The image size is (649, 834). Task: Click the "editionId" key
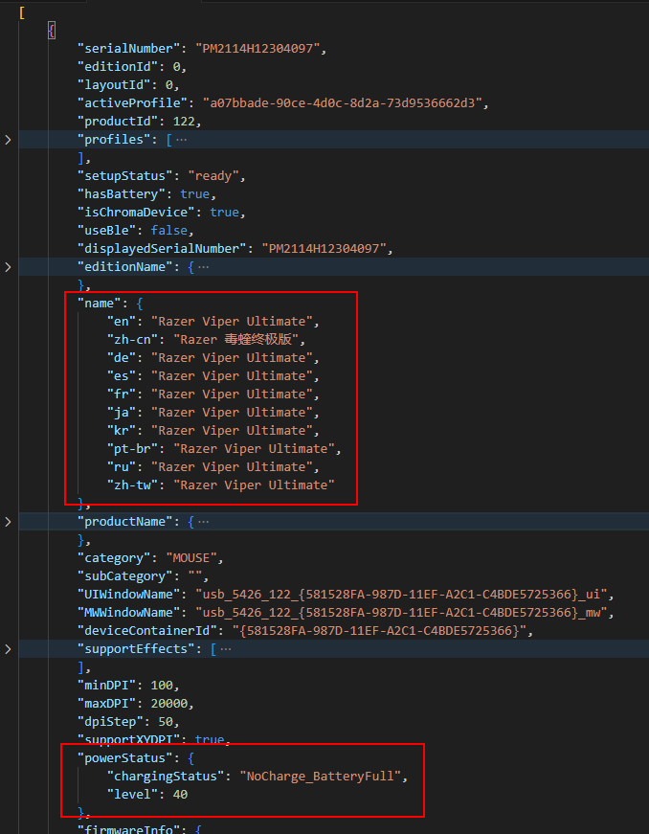pyautogui.click(x=118, y=67)
